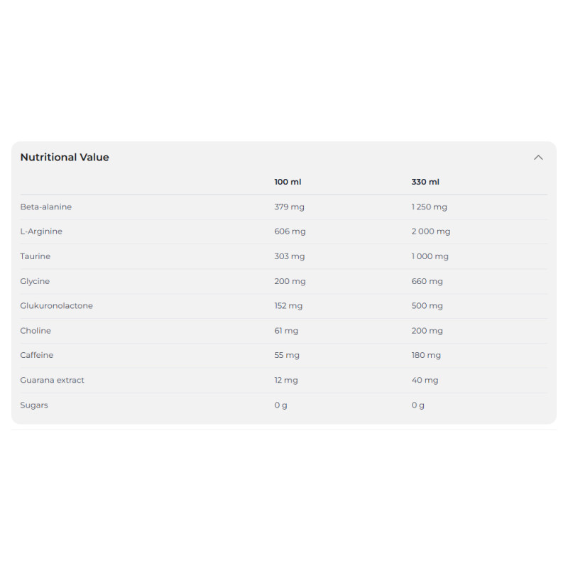Click the Caffeine ingredient label
The height and width of the screenshot is (568, 568).
(37, 355)
